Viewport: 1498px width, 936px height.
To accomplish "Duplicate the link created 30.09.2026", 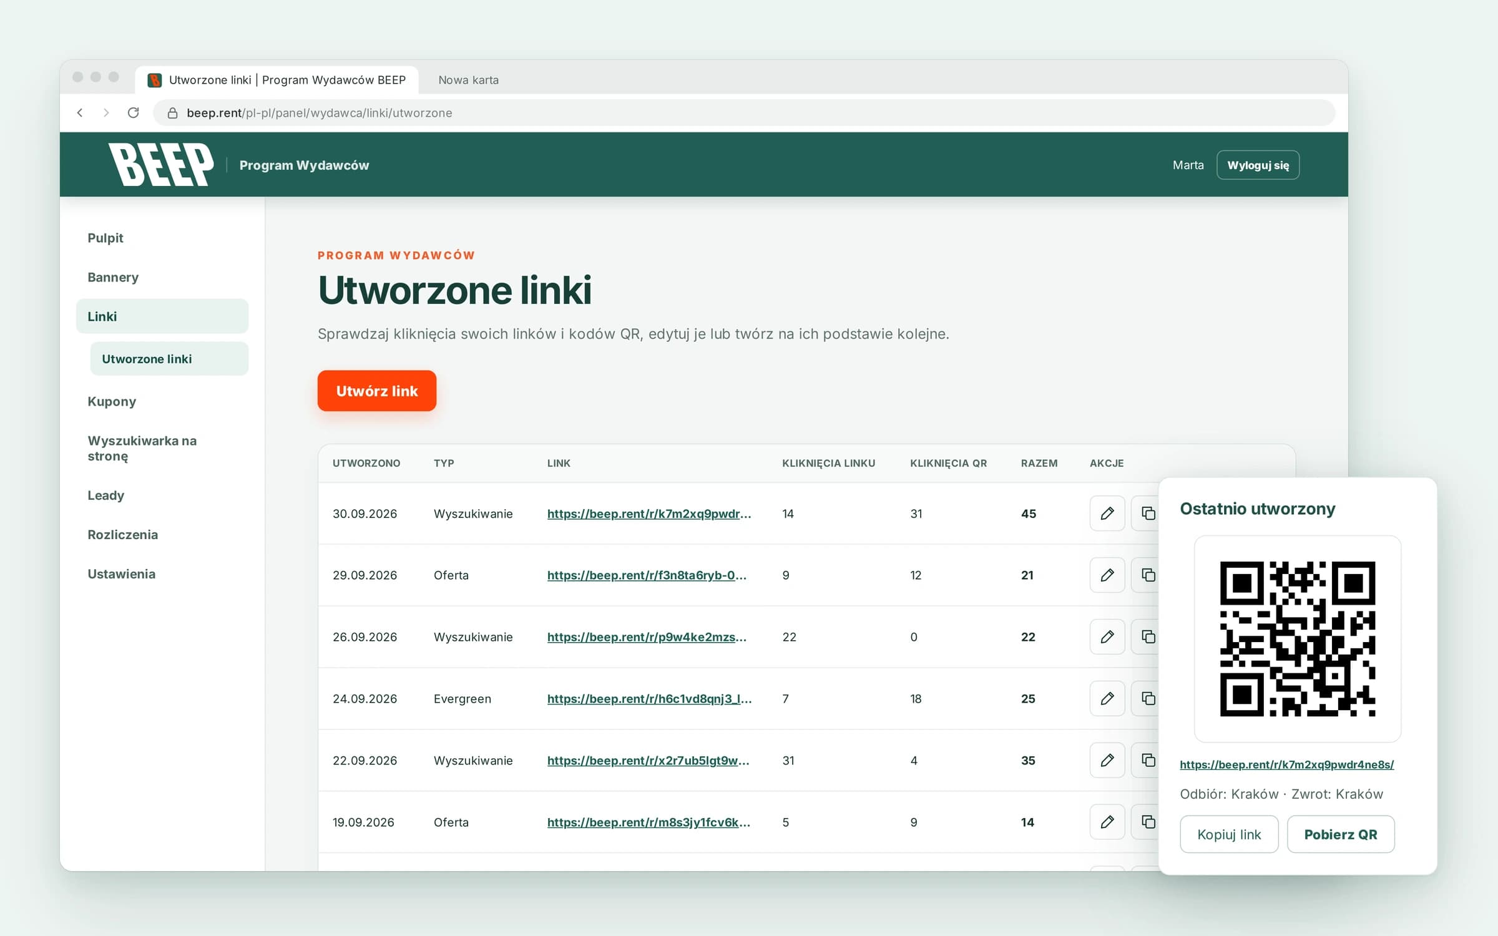I will [x=1146, y=514].
